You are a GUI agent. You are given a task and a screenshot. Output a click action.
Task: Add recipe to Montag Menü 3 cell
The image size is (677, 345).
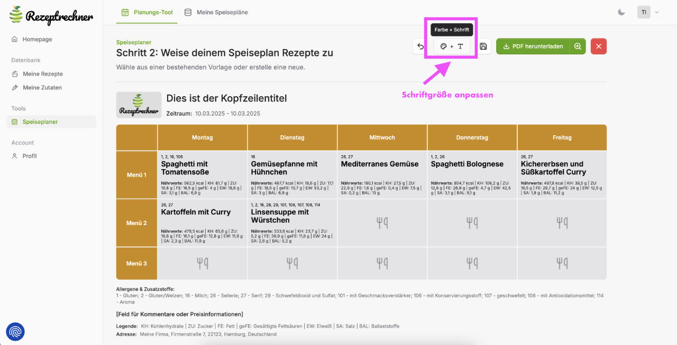tap(202, 263)
